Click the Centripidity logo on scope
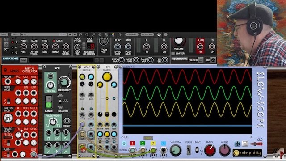This screenshot has width=286, height=161. point(247,153)
